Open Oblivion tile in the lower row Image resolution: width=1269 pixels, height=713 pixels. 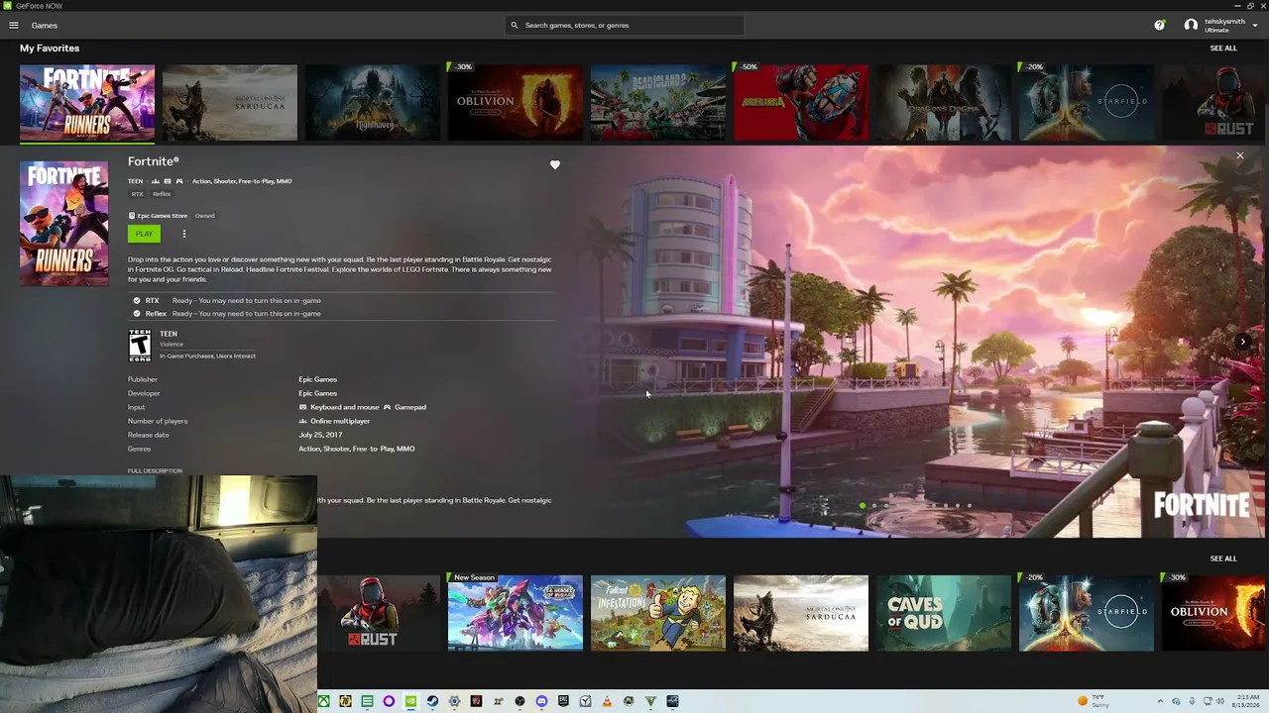1215,613
